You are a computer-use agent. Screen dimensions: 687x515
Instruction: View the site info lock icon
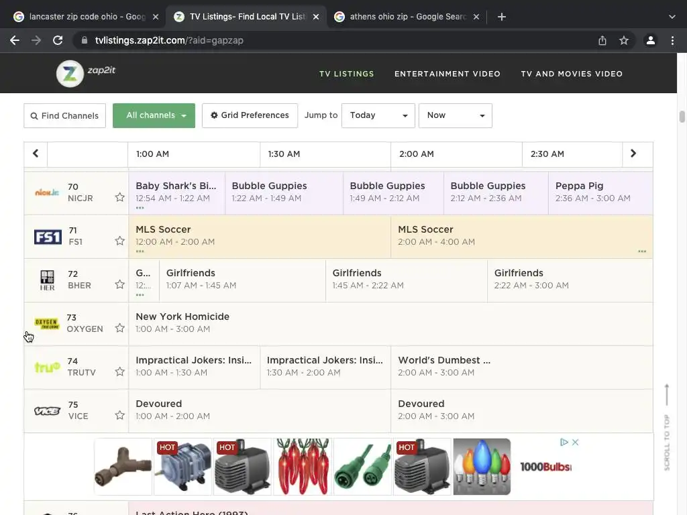coord(85,40)
